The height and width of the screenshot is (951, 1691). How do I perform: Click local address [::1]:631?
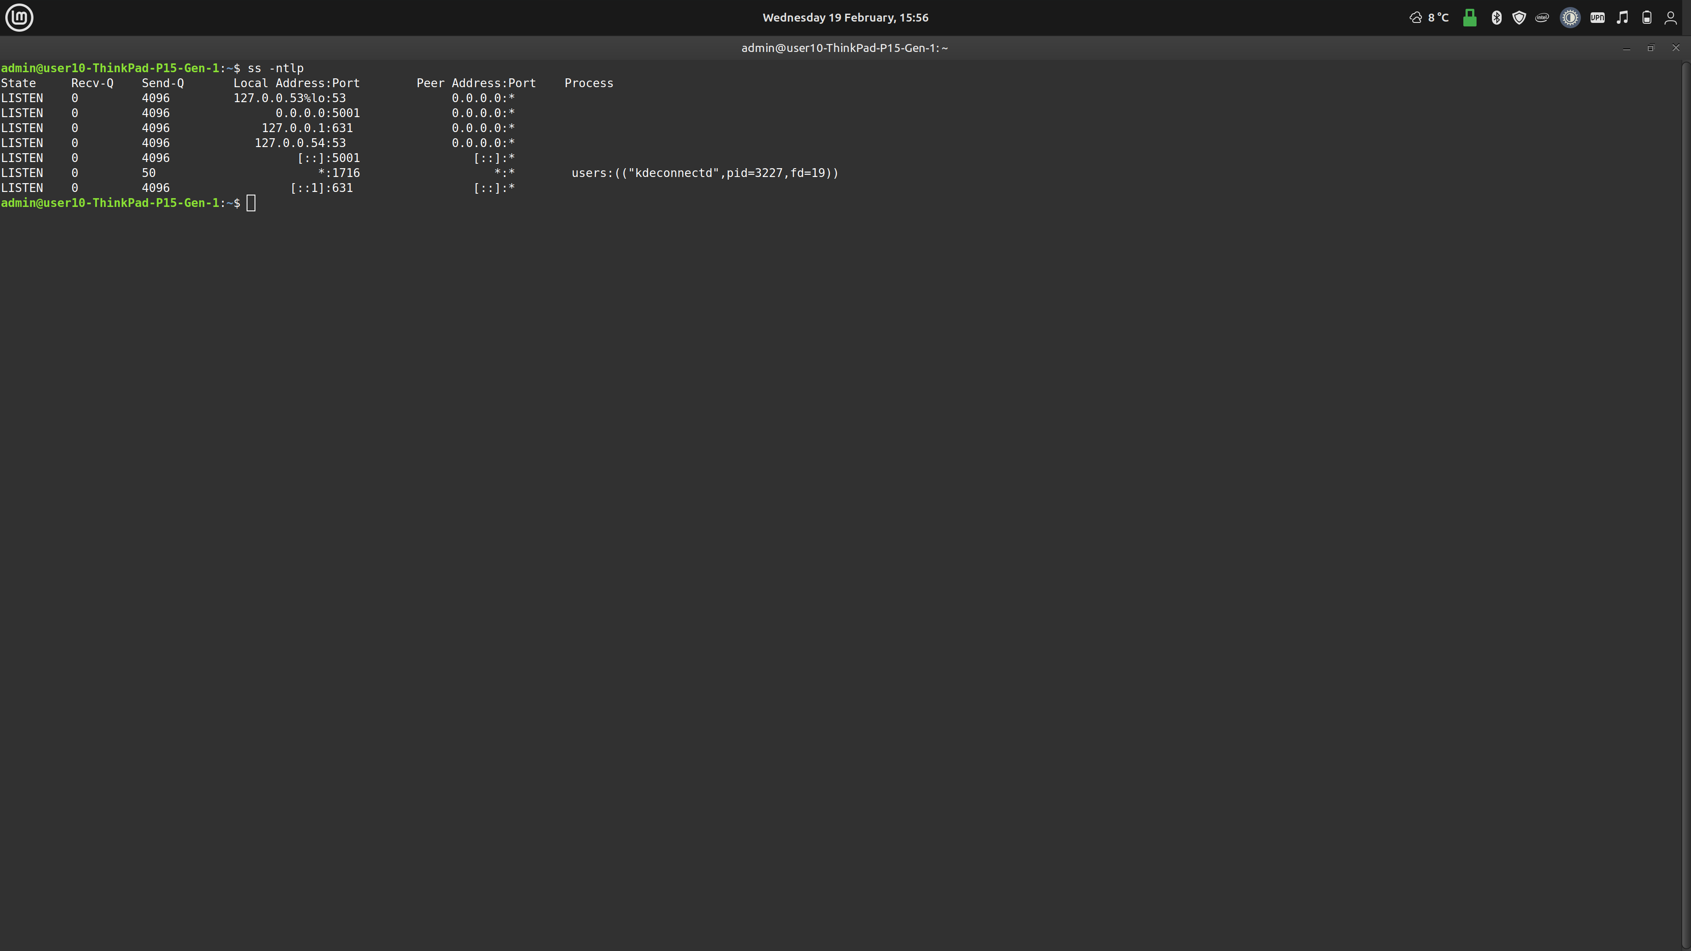[321, 188]
